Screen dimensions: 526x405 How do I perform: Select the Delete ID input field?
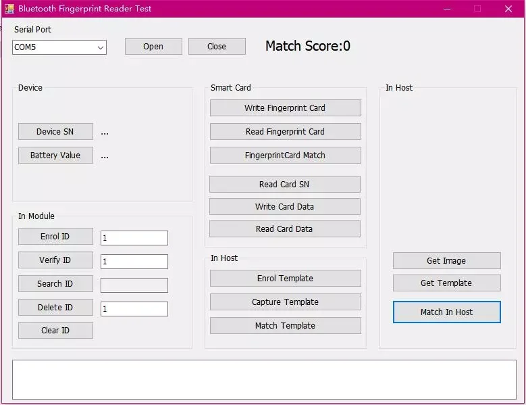click(x=134, y=309)
